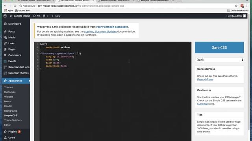This screenshot has height=141, width=252.
Task: Select the Simple CSS submenu item
Action: tap(11, 116)
